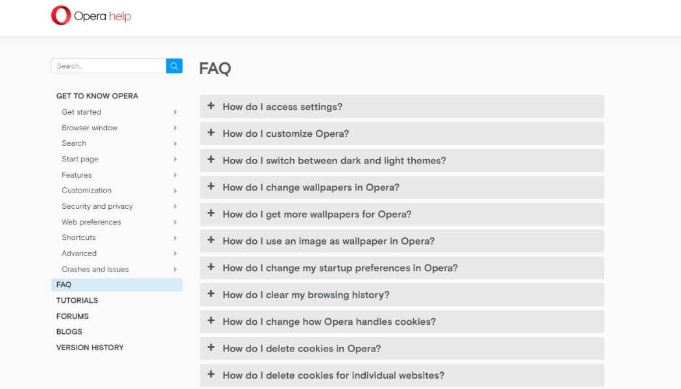
Task: Expand the Advanced submenu arrow
Action: [175, 253]
